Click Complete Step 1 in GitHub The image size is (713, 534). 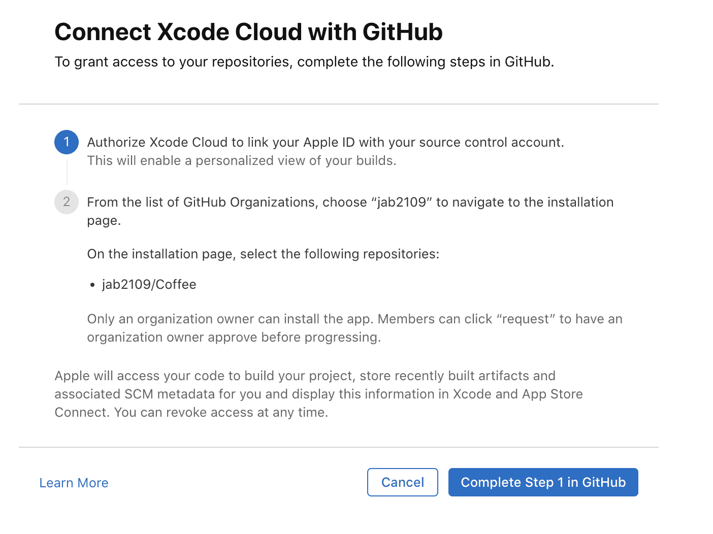point(543,482)
